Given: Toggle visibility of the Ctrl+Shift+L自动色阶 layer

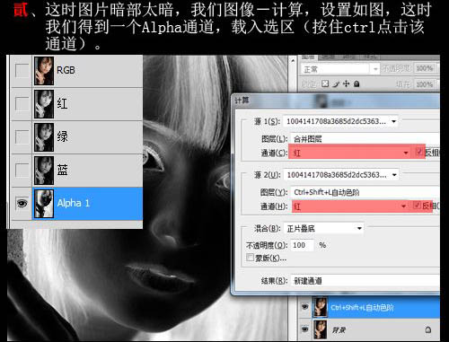Looking at the screenshot, I should click(x=305, y=307).
